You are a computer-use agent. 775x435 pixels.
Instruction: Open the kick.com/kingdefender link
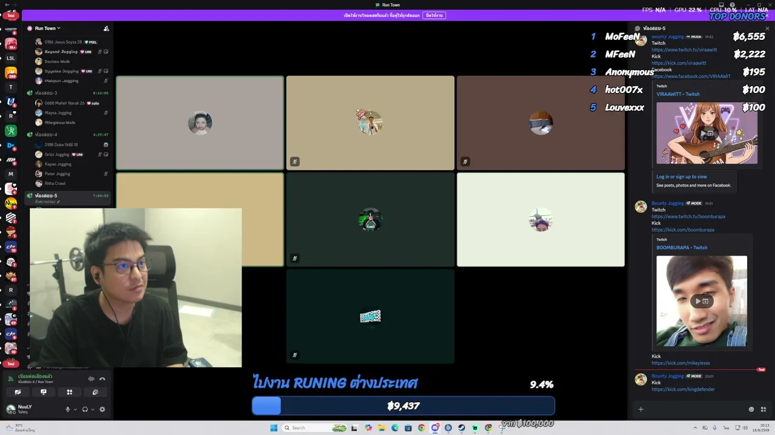683,390
